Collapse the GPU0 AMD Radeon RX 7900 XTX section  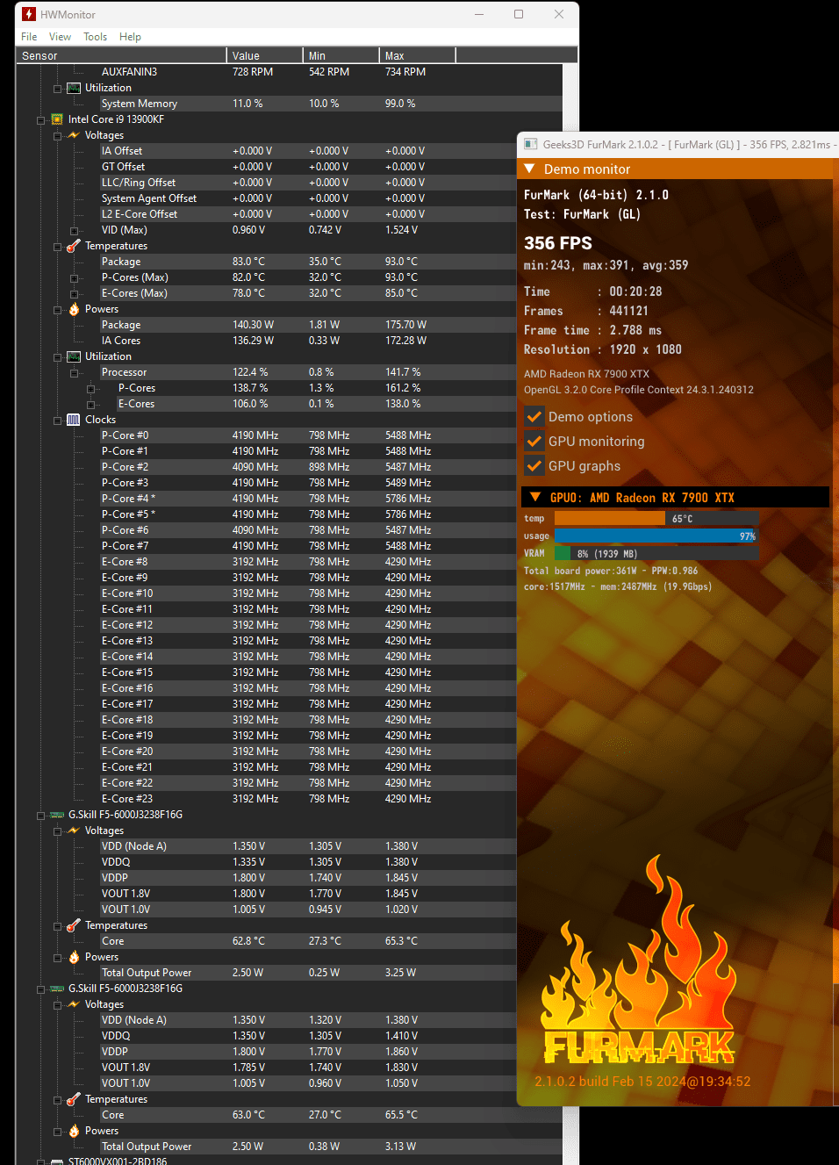tap(535, 497)
